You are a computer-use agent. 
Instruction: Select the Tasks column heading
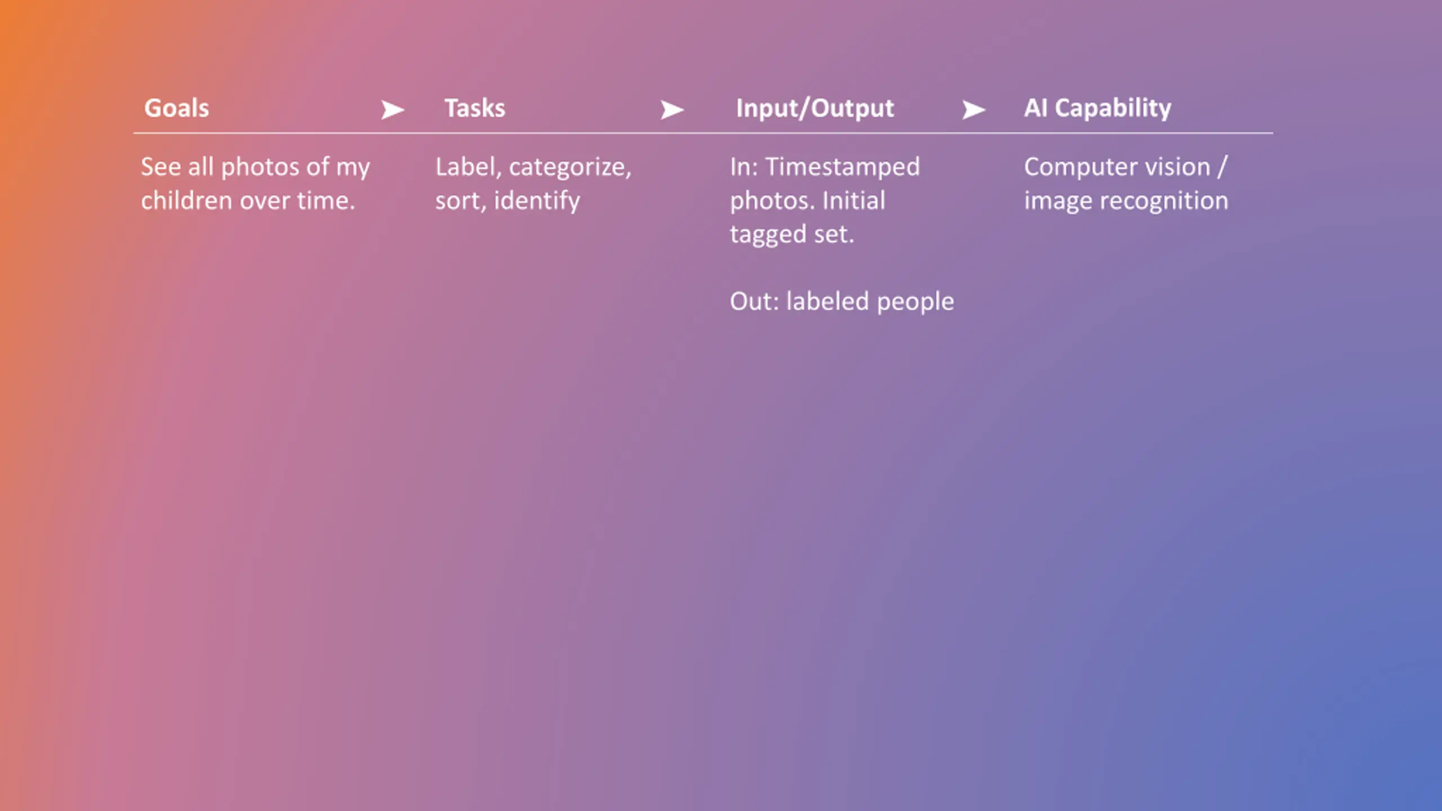(x=475, y=108)
